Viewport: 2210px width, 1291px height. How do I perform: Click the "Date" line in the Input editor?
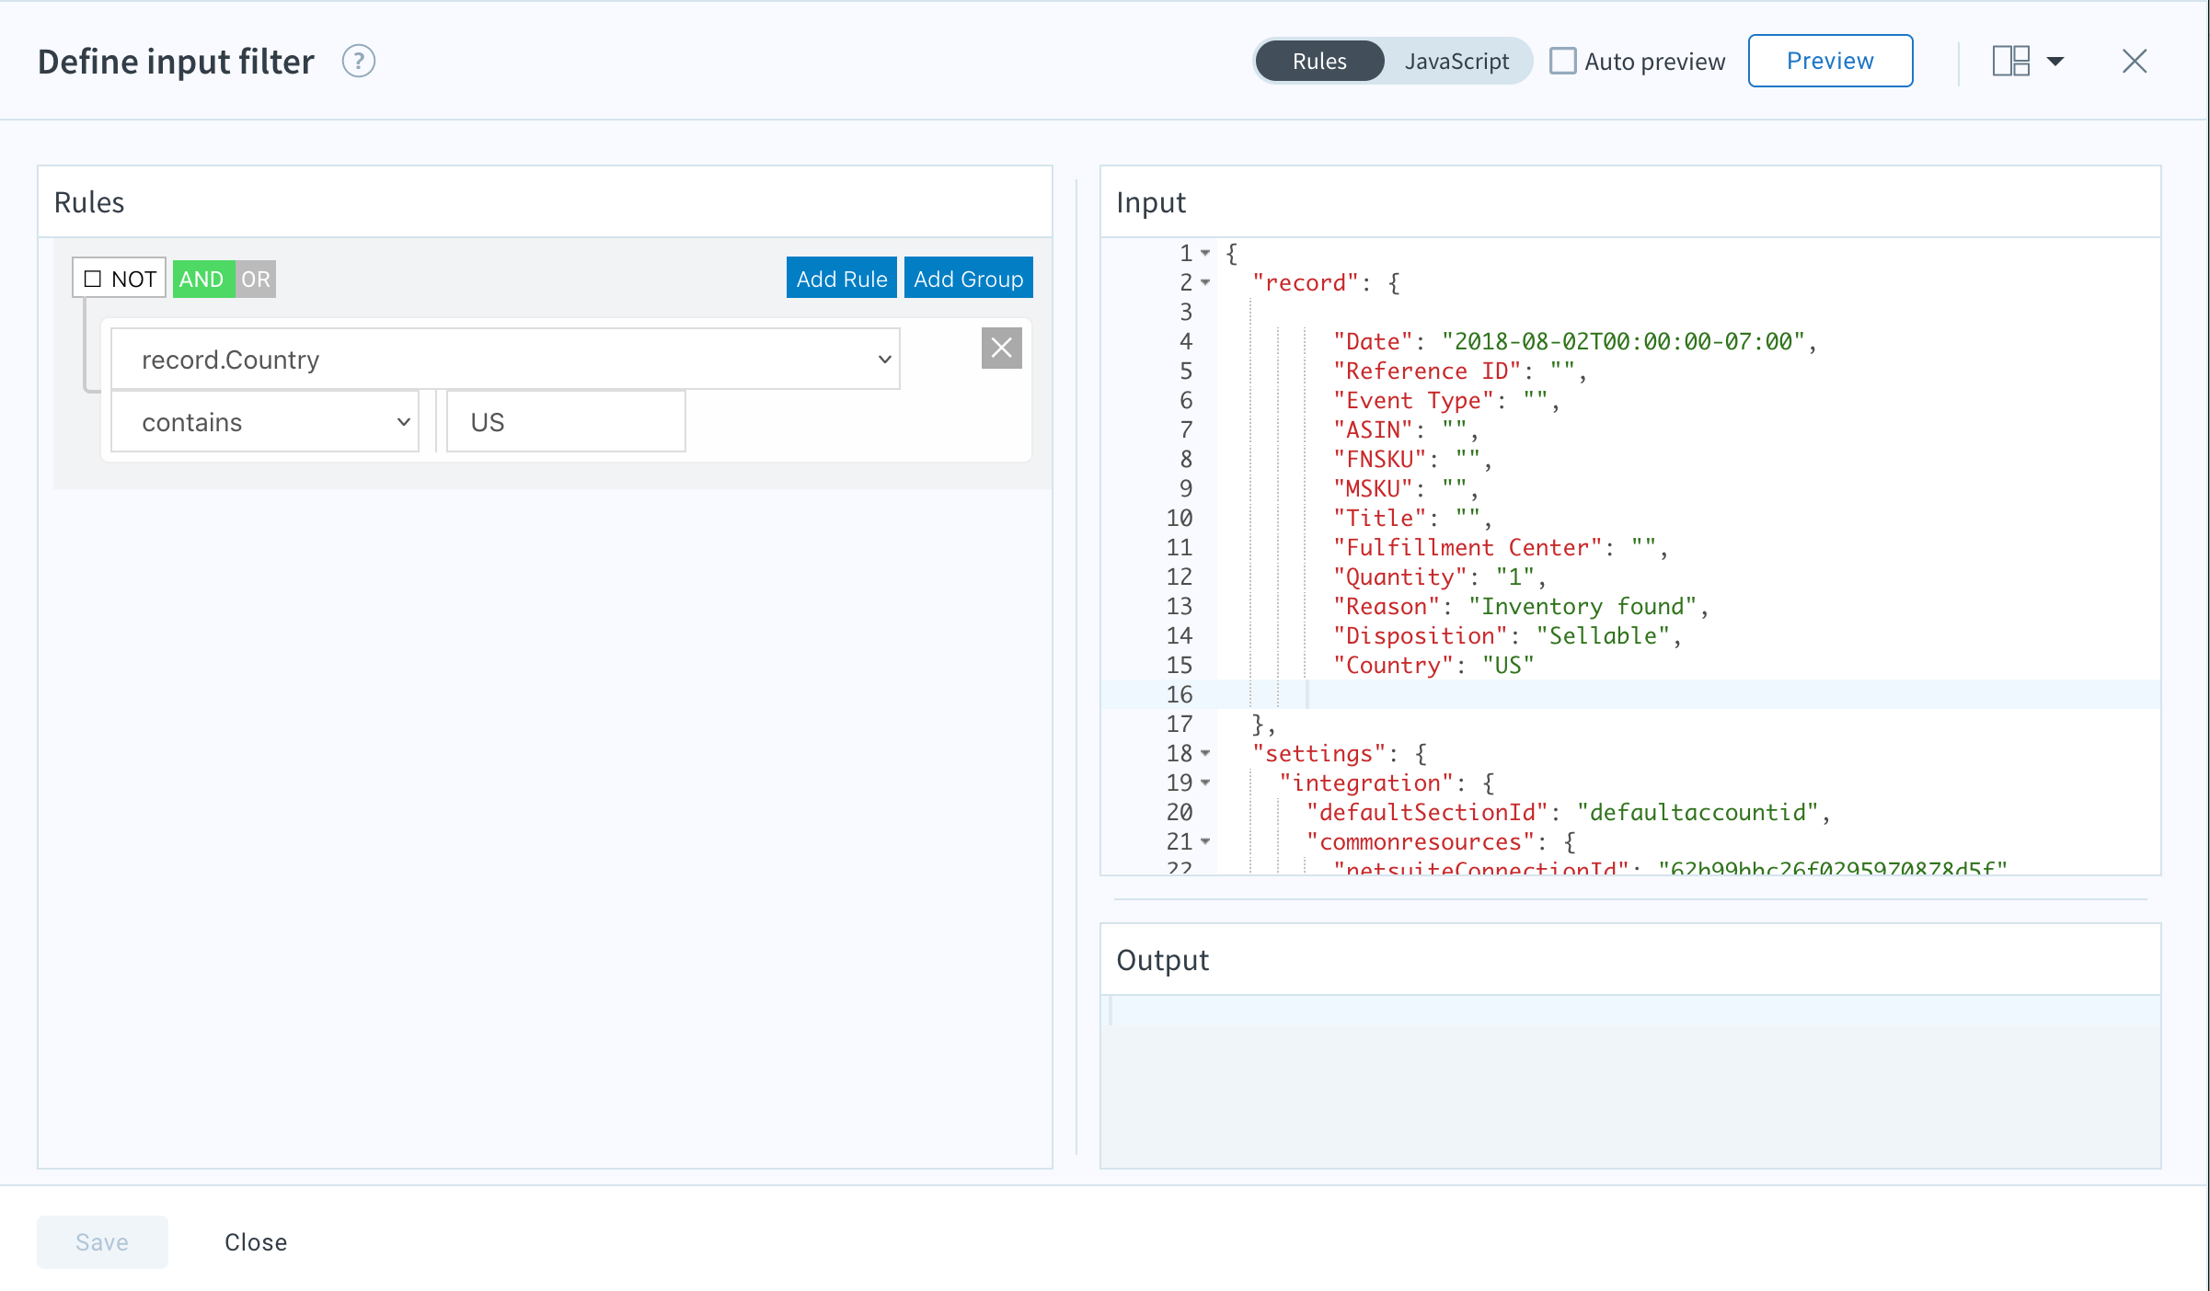point(1574,341)
